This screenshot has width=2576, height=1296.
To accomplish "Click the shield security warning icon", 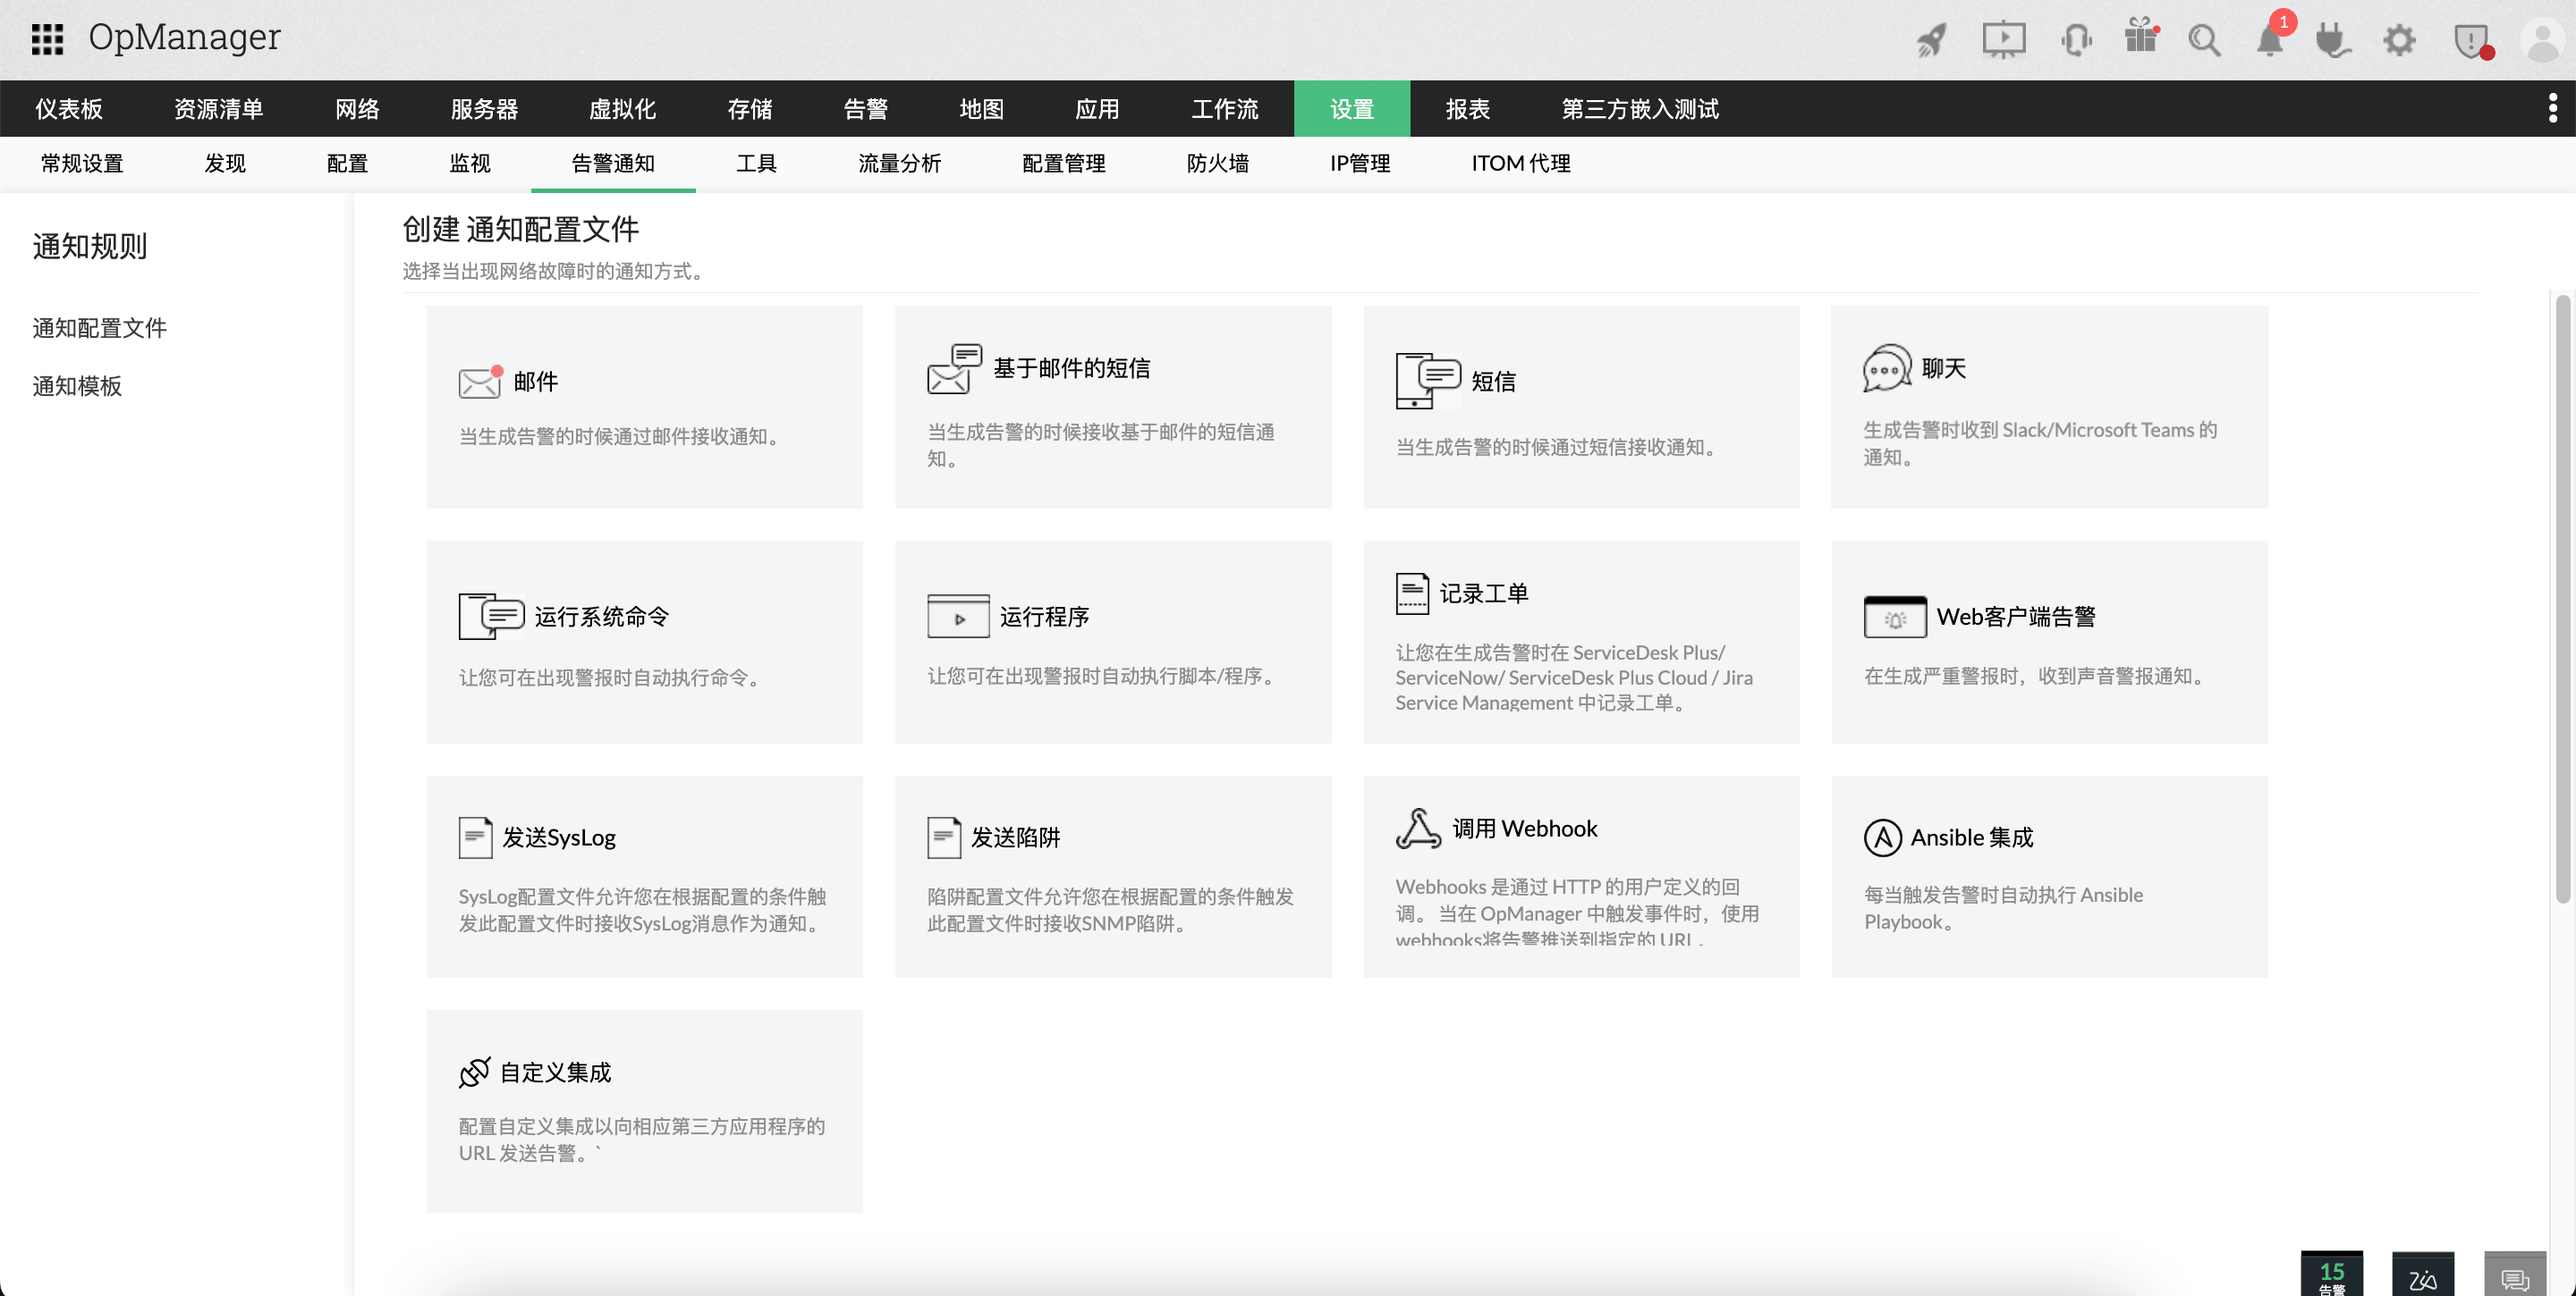I will pyautogui.click(x=2473, y=41).
